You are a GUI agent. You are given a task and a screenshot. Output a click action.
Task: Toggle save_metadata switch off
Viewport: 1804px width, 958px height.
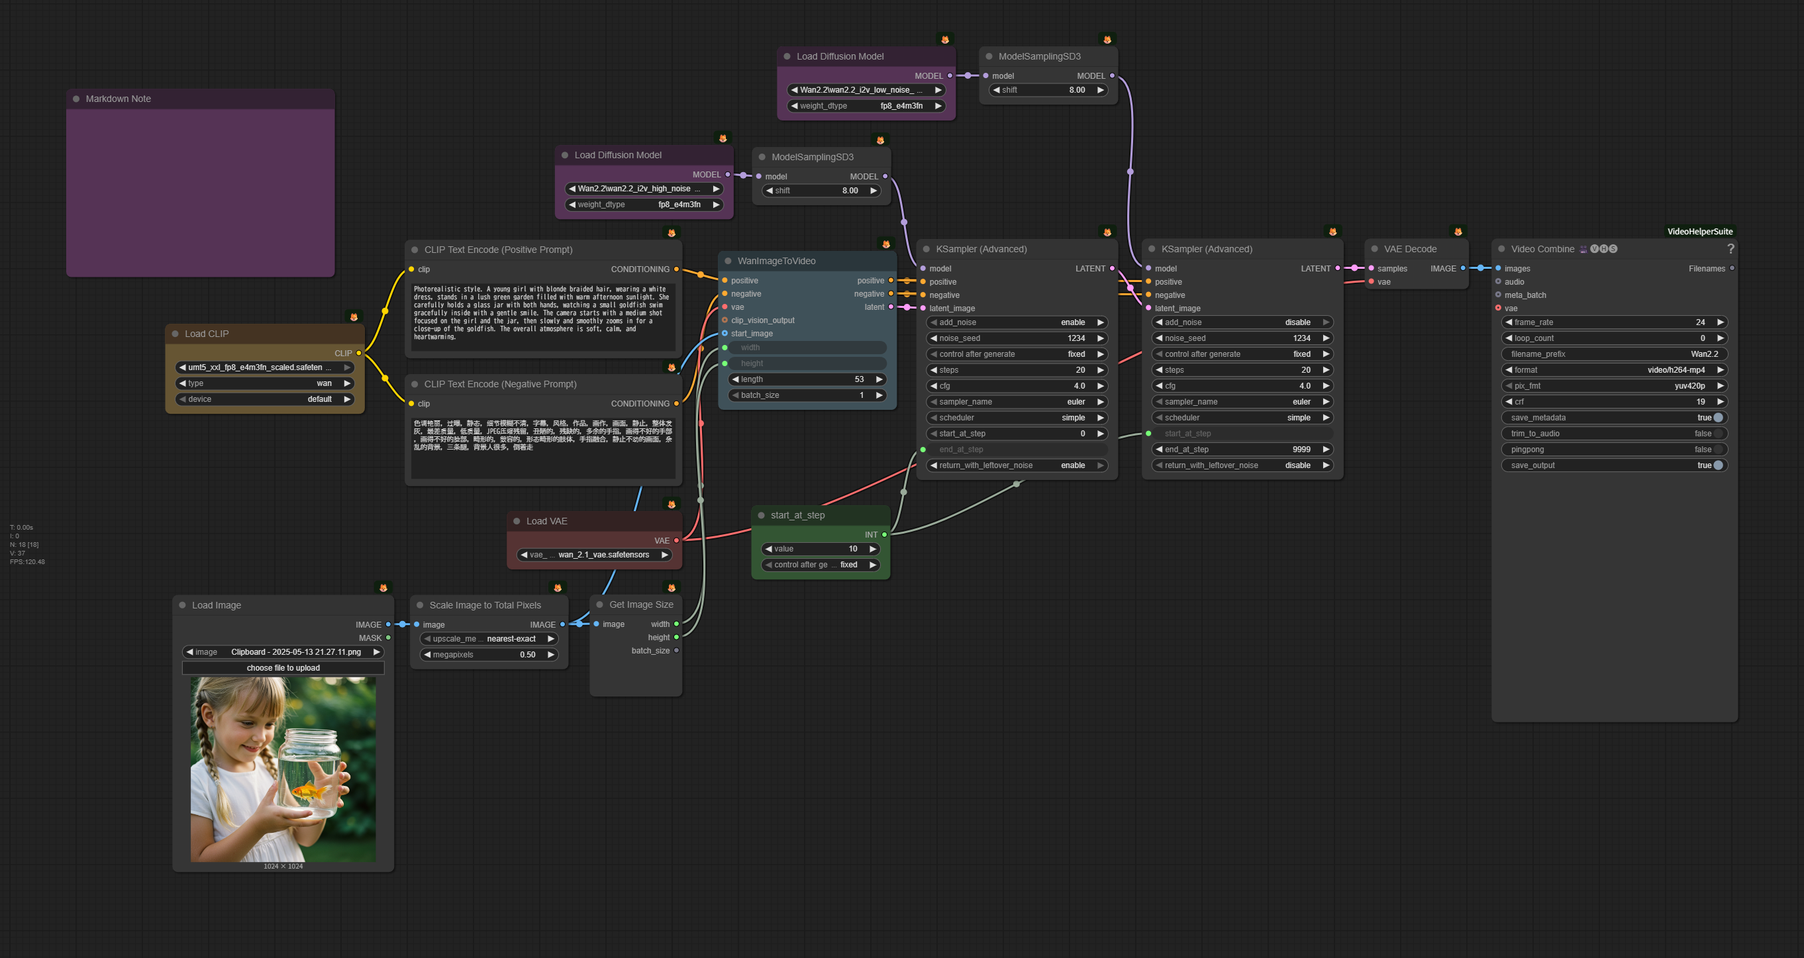coord(1717,417)
